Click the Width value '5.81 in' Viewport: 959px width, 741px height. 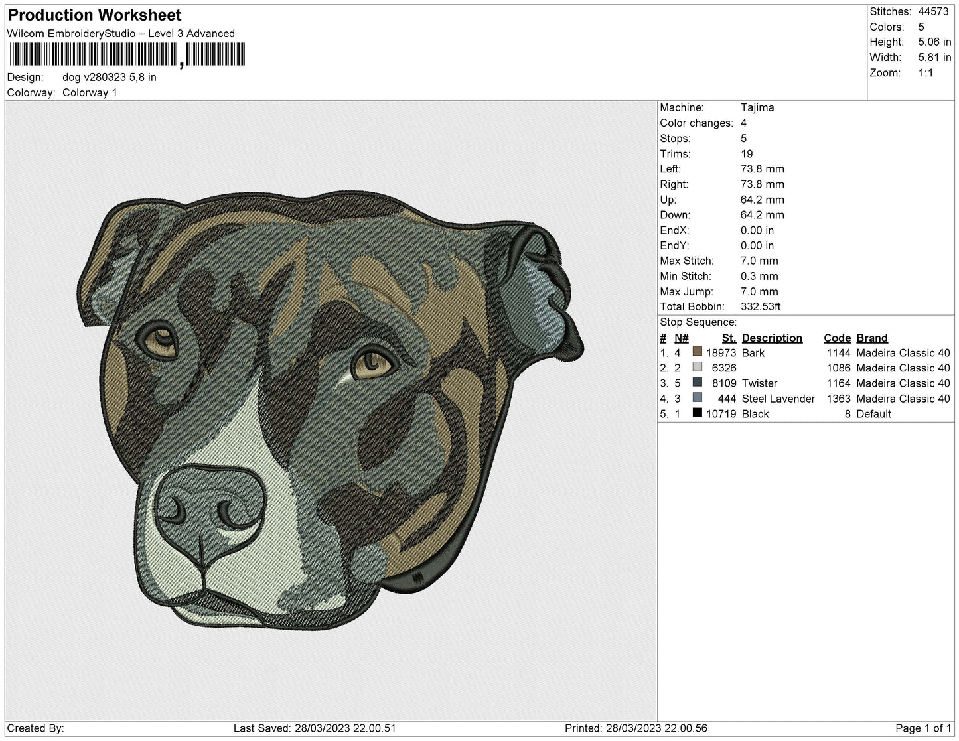click(x=934, y=58)
